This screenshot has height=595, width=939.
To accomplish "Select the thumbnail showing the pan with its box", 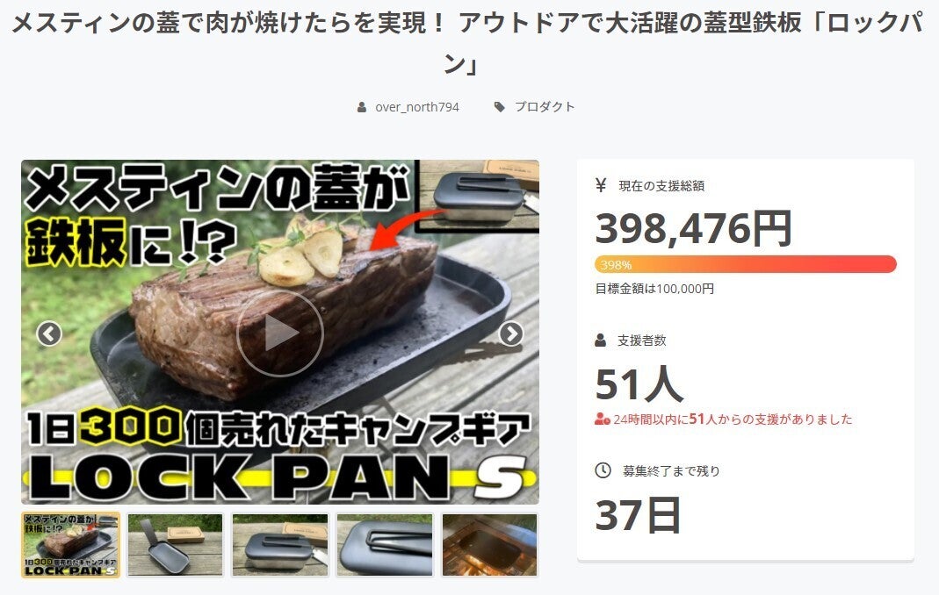I will (x=176, y=545).
